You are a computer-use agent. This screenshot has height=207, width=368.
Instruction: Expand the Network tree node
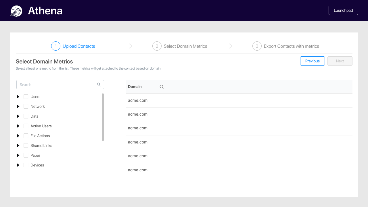click(18, 106)
